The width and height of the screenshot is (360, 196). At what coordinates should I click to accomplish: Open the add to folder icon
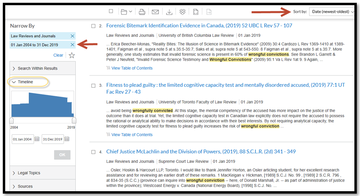124,12
